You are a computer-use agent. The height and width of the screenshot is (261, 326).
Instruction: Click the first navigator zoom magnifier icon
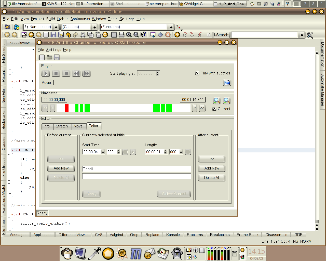[217, 101]
